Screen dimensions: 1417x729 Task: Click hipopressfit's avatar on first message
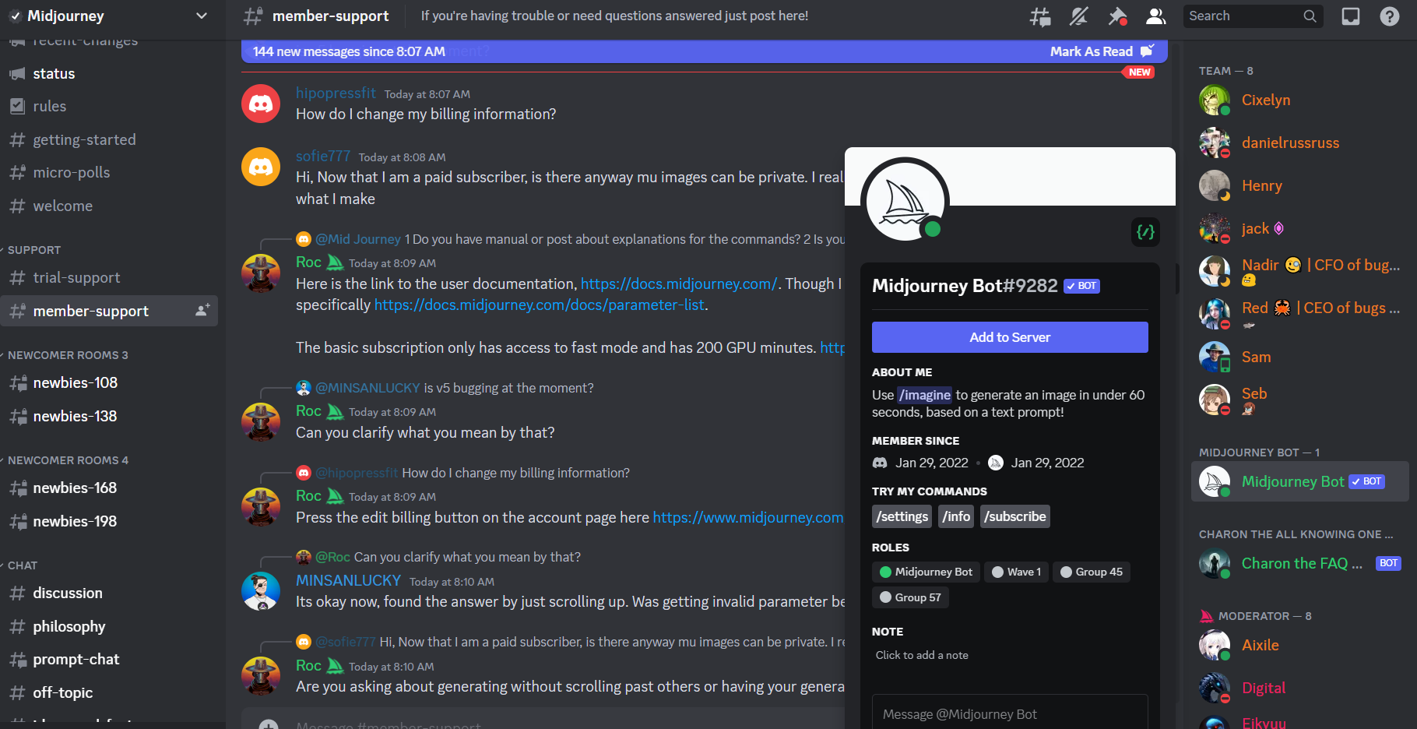point(261,104)
